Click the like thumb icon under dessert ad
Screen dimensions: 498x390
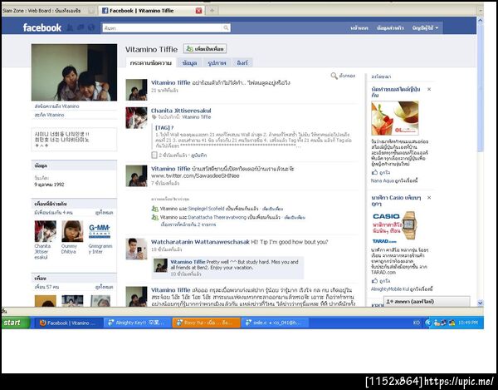click(x=375, y=172)
